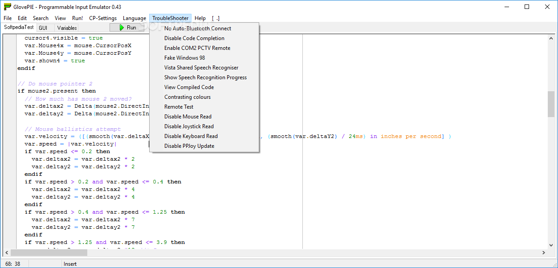Click the vertical scrollbar up arrow

551,38
